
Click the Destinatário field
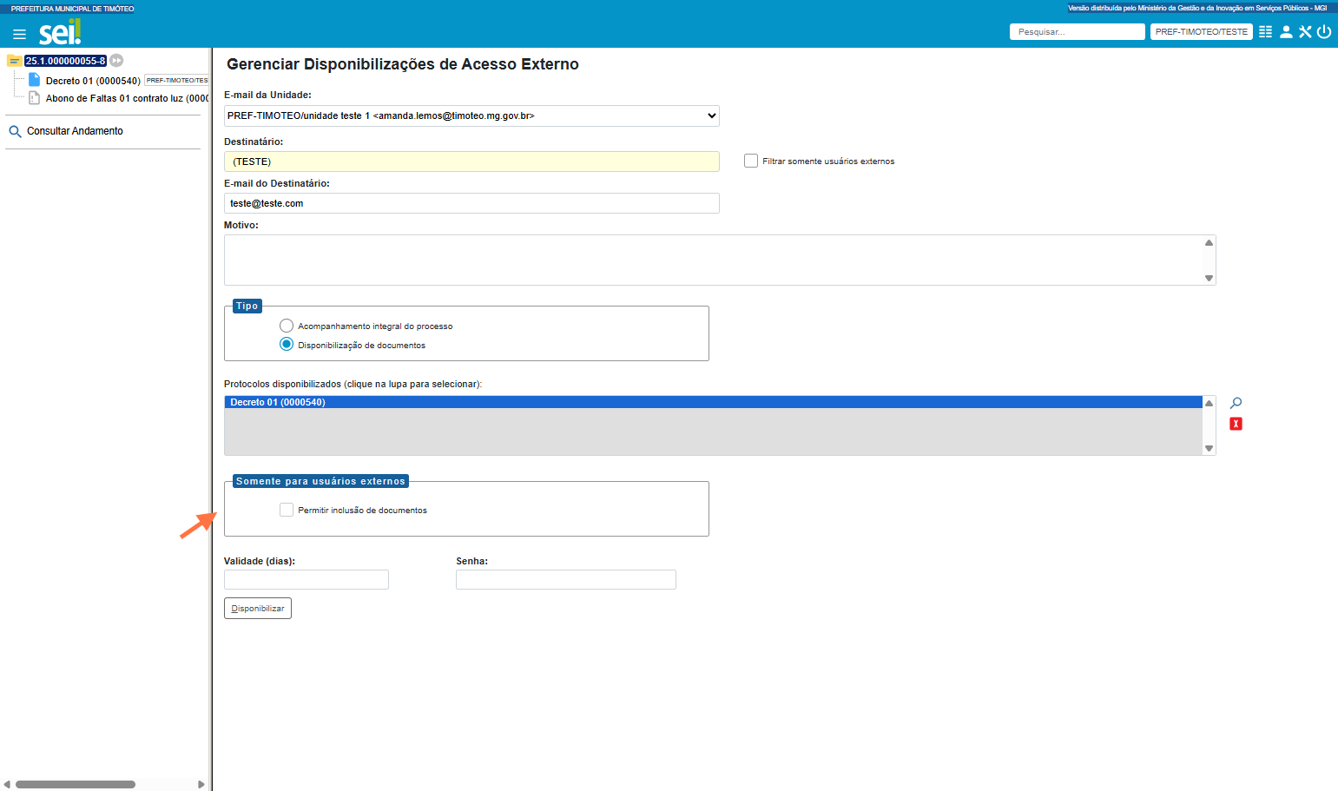471,161
